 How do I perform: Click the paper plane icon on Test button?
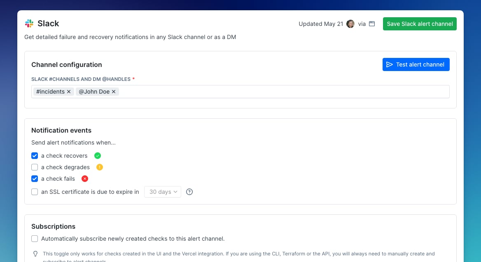(390, 64)
